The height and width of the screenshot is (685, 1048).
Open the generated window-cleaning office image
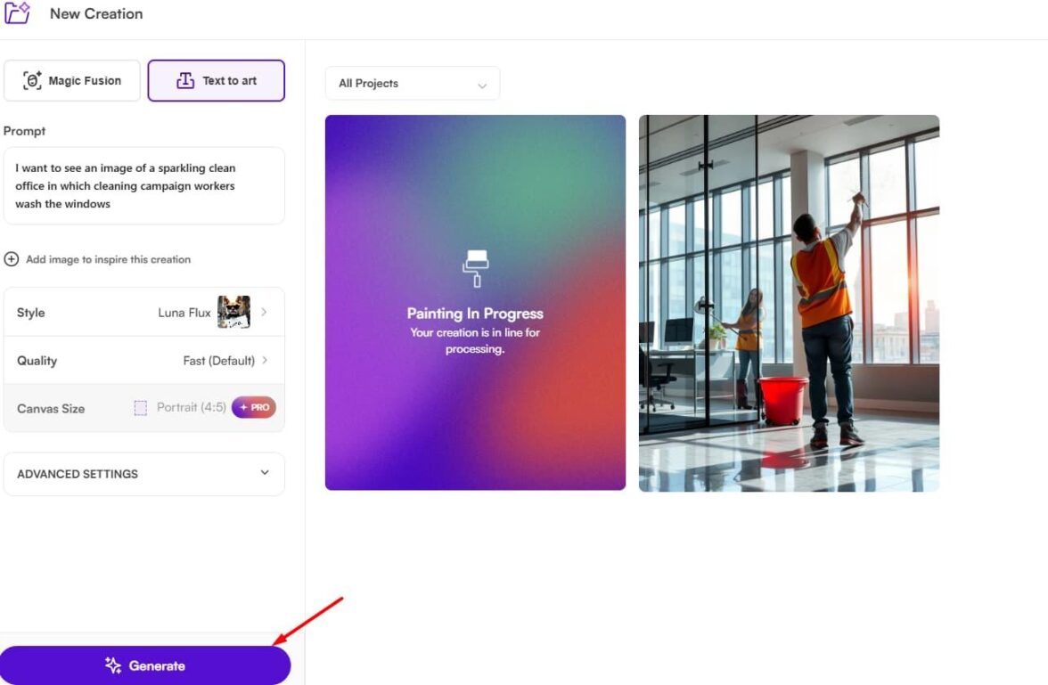pos(790,304)
